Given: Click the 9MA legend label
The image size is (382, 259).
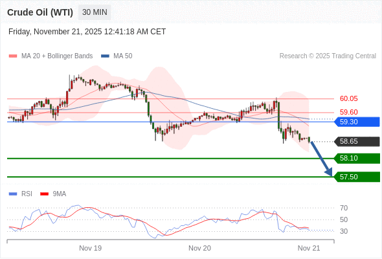Looking at the screenshot, I should point(60,194).
